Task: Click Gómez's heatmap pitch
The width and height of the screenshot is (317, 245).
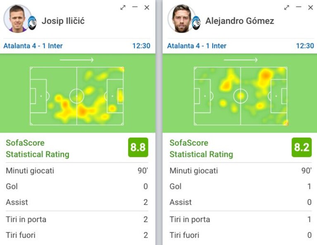Action: [x=241, y=96]
